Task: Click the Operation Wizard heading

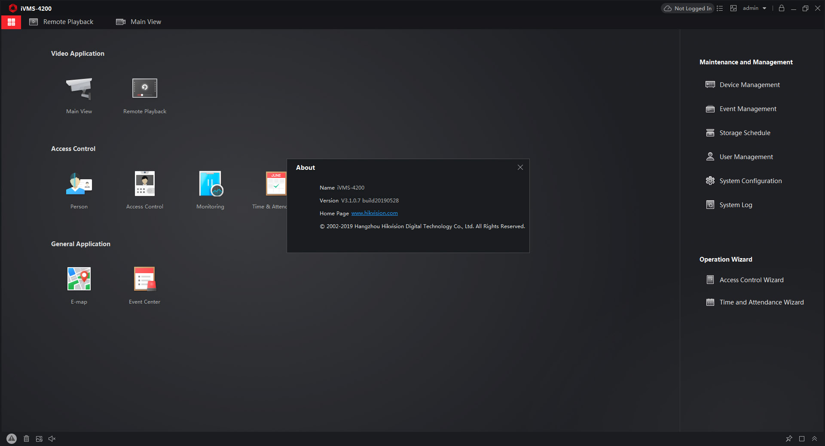Action: click(x=726, y=259)
